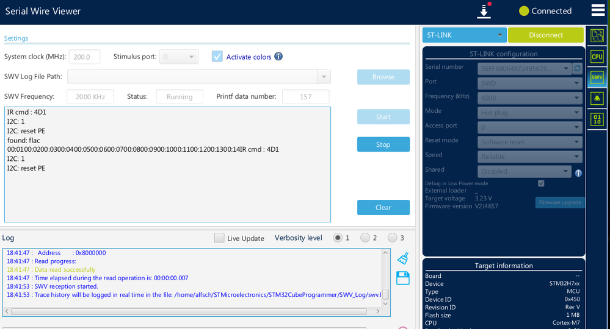Toggle the Activate colors checkbox
This screenshot has width=610, height=329.
point(217,56)
